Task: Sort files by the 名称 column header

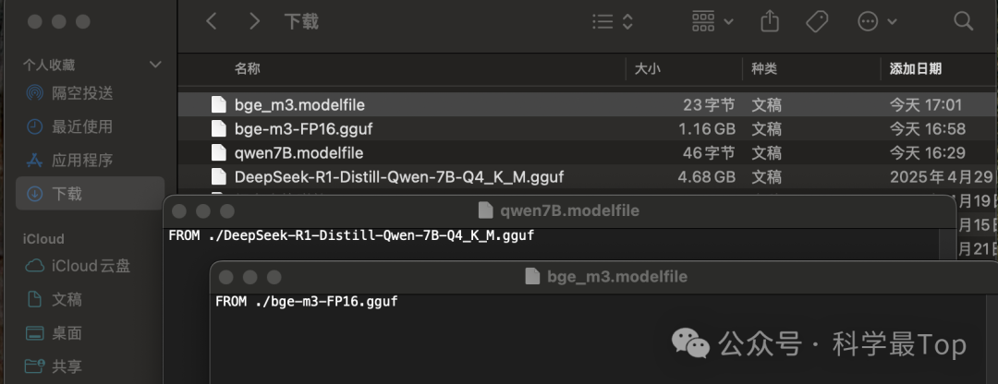Action: coord(247,68)
